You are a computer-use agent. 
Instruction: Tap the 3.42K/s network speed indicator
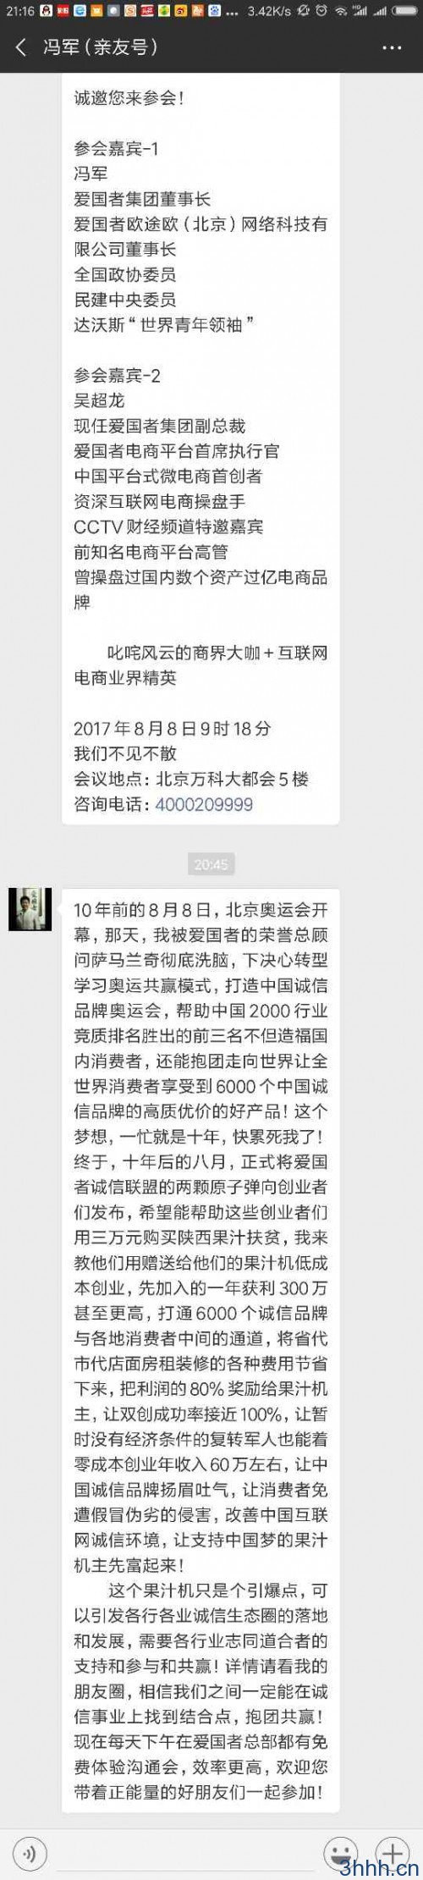tap(269, 11)
